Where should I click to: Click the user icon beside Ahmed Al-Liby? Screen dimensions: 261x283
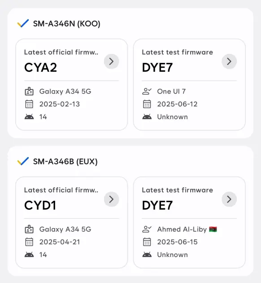[x=147, y=229]
